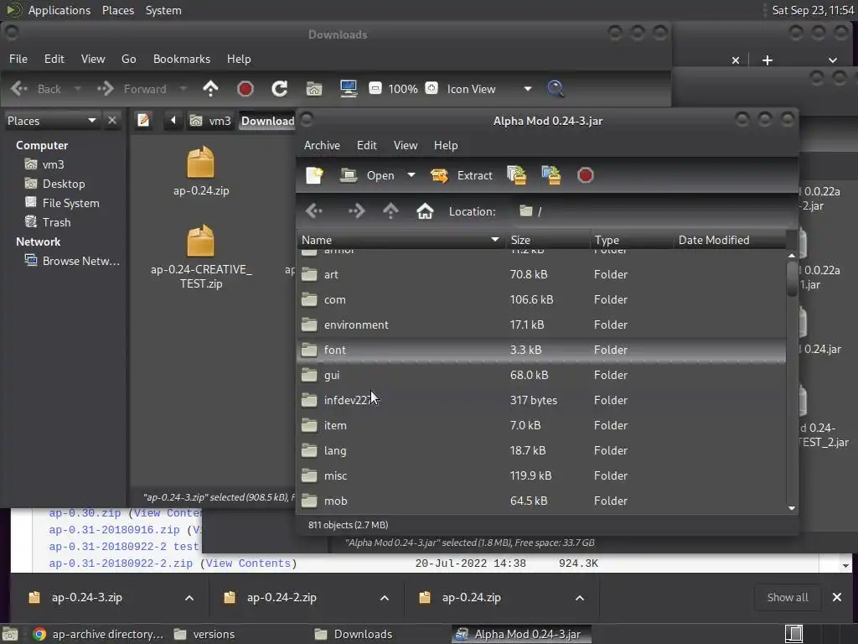Zoom in in Downloads file manager

click(x=432, y=88)
